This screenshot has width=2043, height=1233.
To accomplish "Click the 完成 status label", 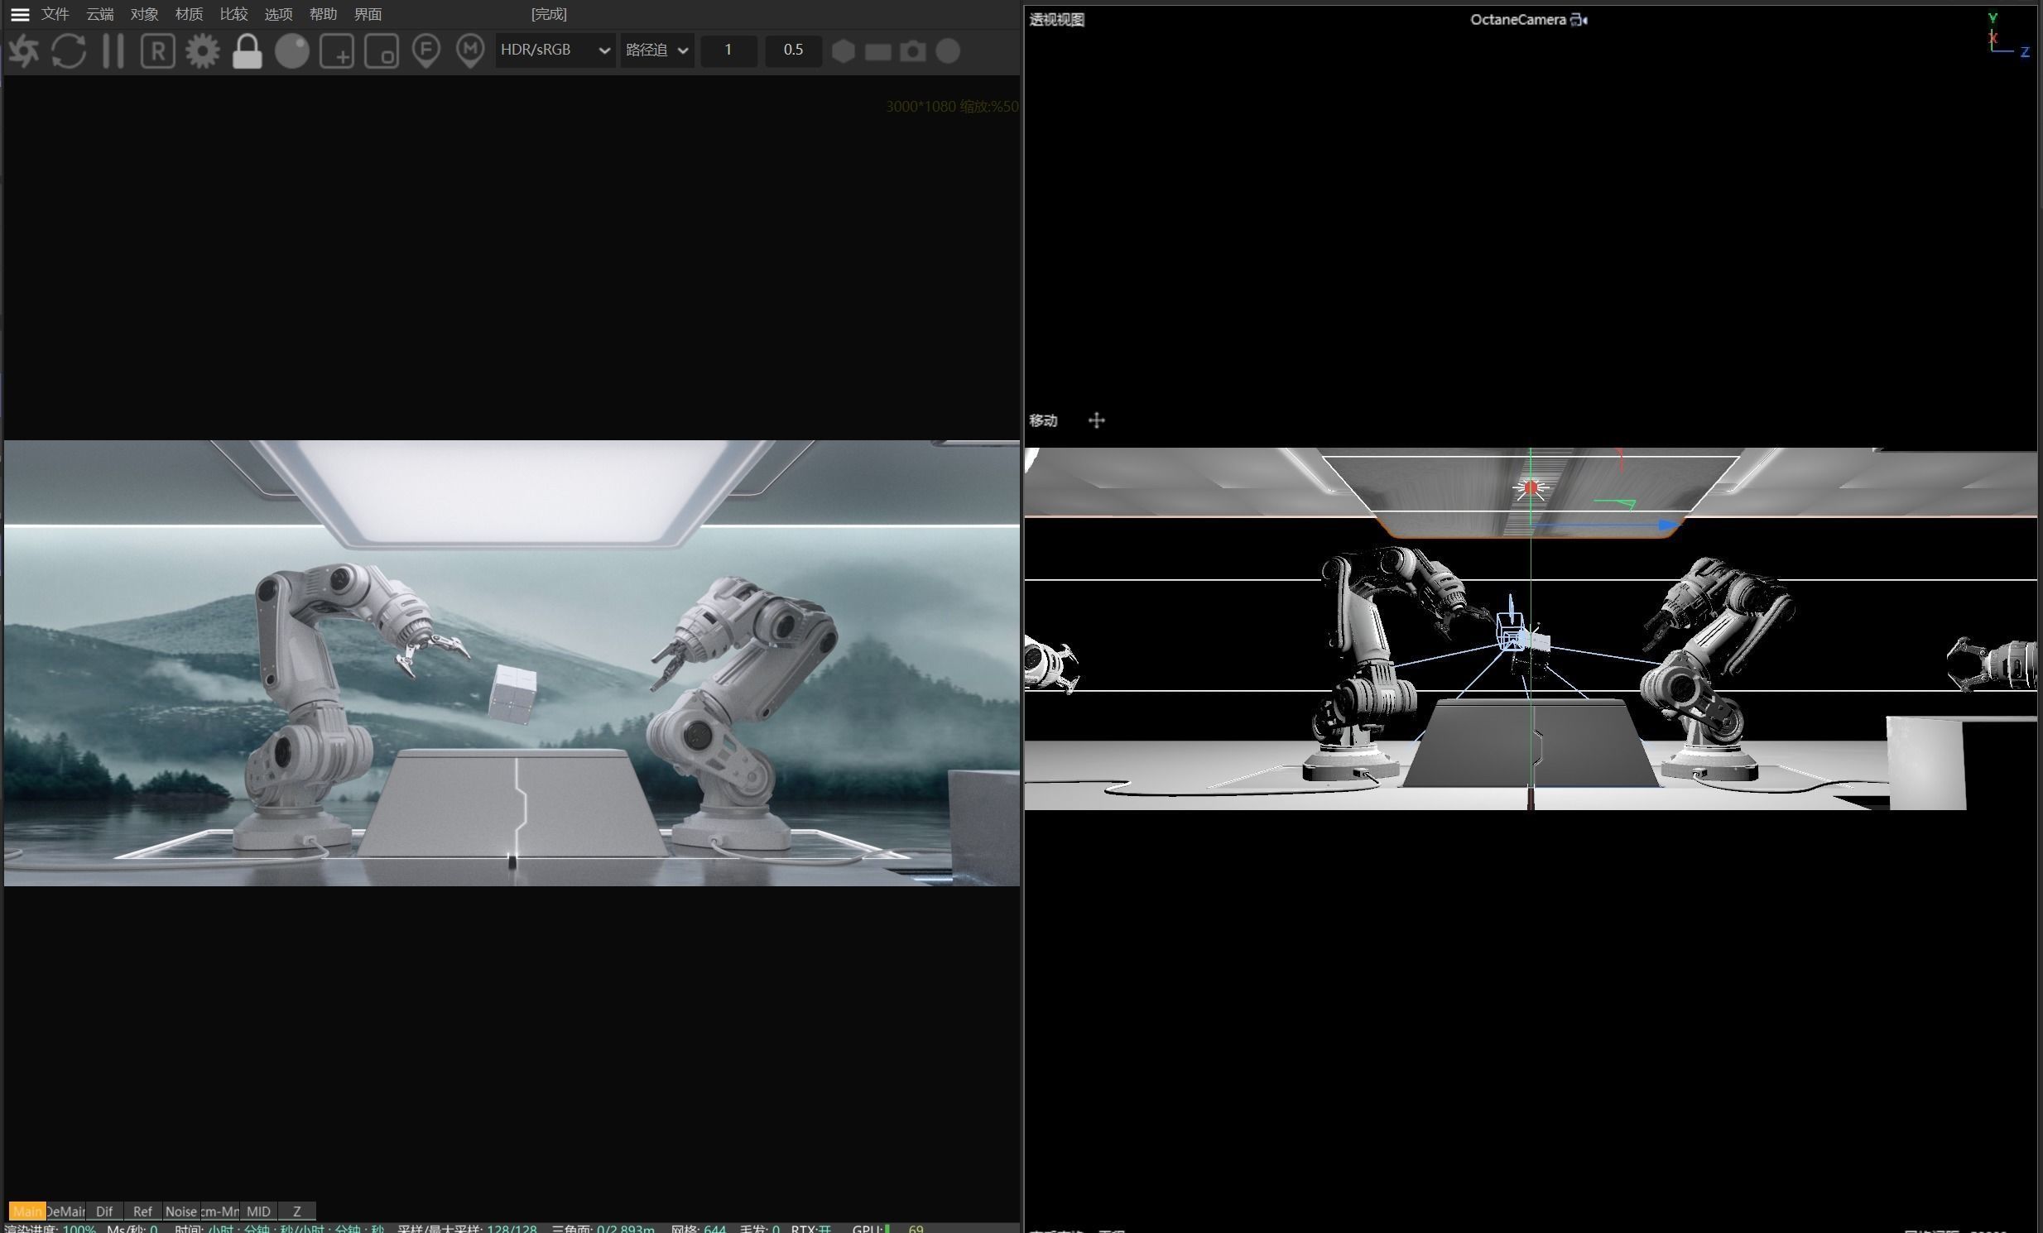I will click(548, 14).
